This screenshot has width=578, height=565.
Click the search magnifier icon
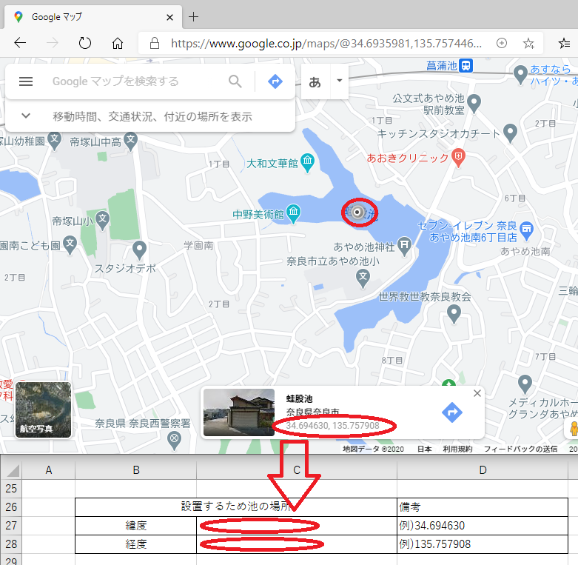235,81
